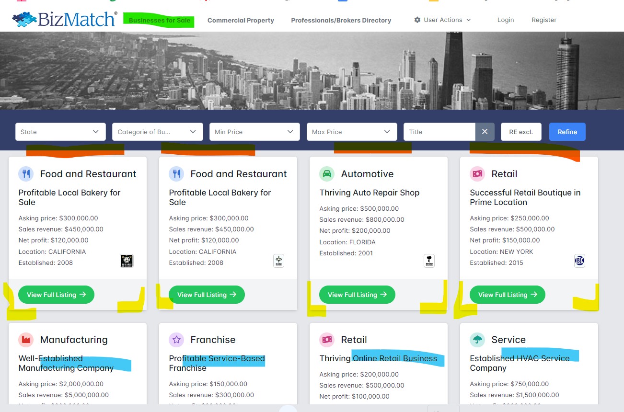Clear the Title field with X button
Screen dimensions: 624x412
pos(485,132)
